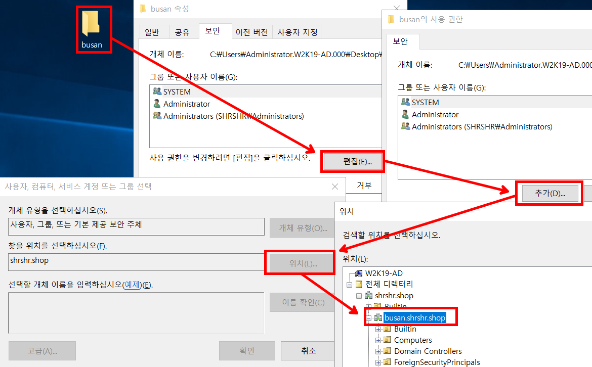This screenshot has width=592, height=367.
Task: Click 취소 in the object selection dialog
Action: coord(308,351)
